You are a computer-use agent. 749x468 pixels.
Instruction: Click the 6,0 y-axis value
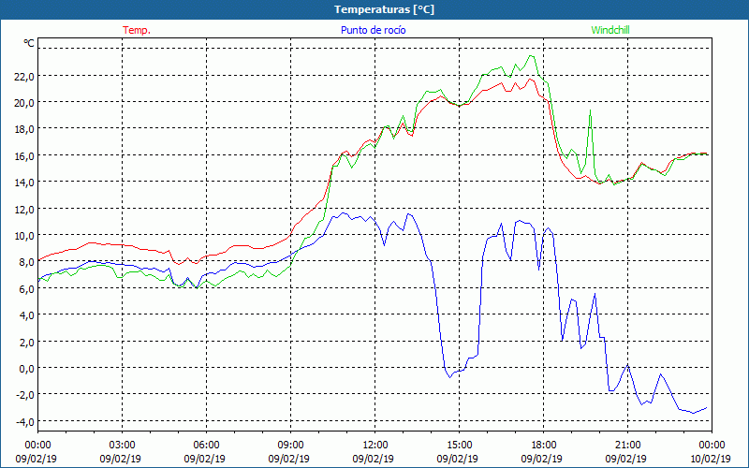click(x=27, y=288)
